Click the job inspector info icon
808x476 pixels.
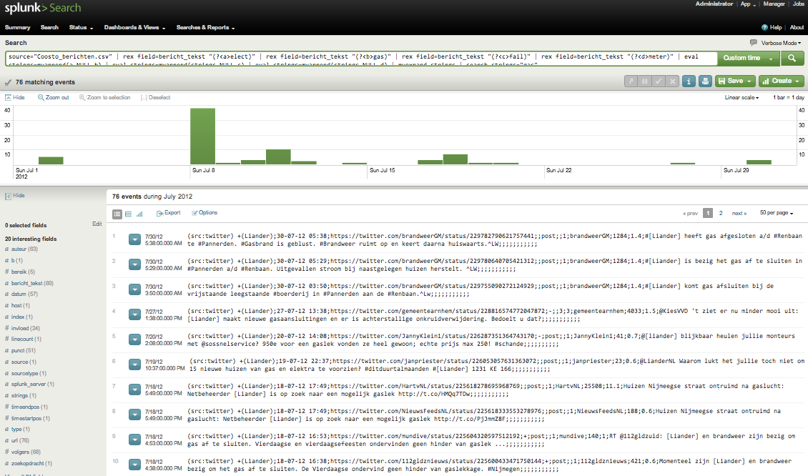689,81
